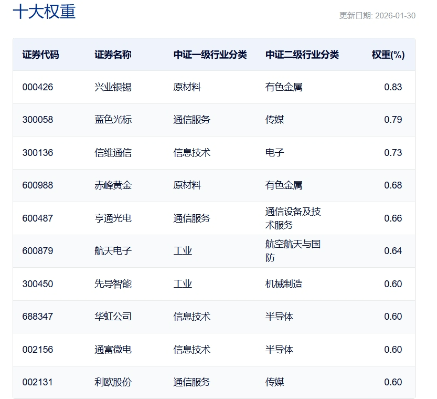This screenshot has width=437, height=399.
Task: Select the name 航天电子
Action: click(x=113, y=250)
